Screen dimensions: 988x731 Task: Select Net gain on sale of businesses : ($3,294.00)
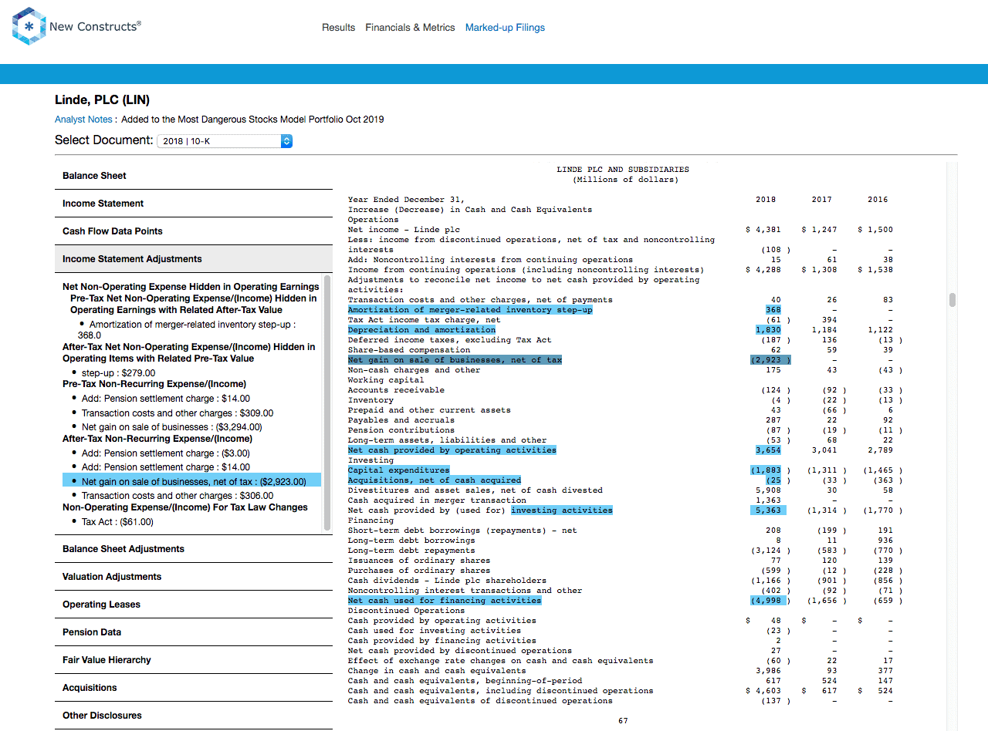pos(171,427)
